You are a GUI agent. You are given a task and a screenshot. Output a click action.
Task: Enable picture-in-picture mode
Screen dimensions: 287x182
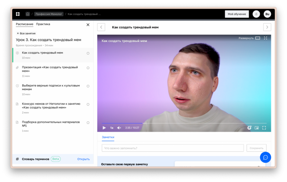tap(257, 128)
